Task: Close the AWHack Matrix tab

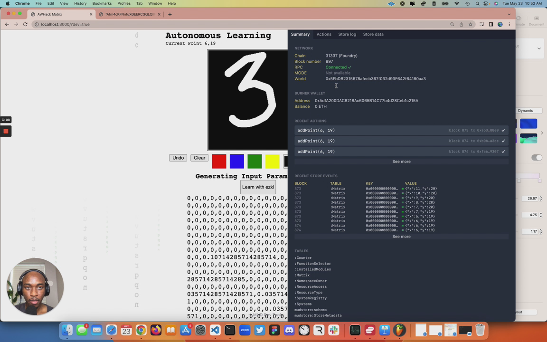Action: point(91,14)
